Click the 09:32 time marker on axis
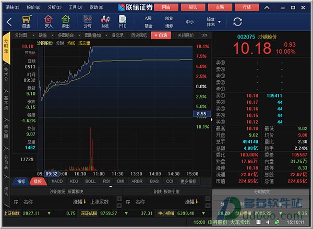313x229 pixels. pos(52,174)
